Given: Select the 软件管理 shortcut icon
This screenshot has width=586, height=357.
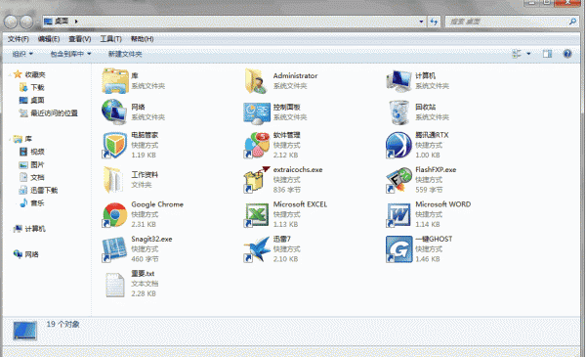Looking at the screenshot, I should tap(257, 145).
